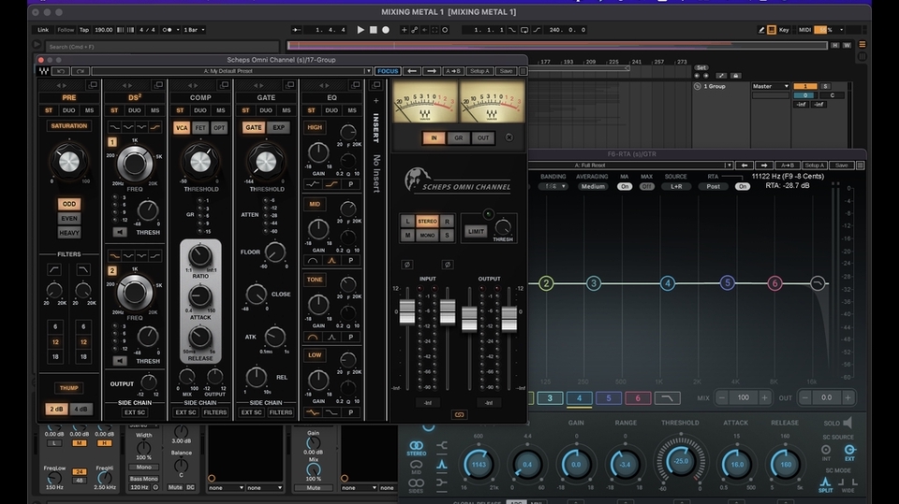Click MIX plus stepper in F6-RTA
The width and height of the screenshot is (899, 504).
765,397
